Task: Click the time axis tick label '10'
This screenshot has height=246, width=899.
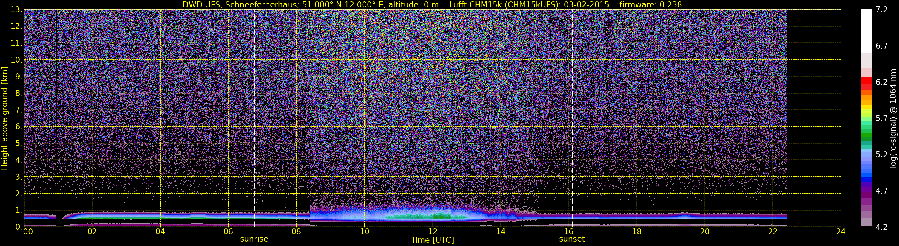Action: pos(364,232)
